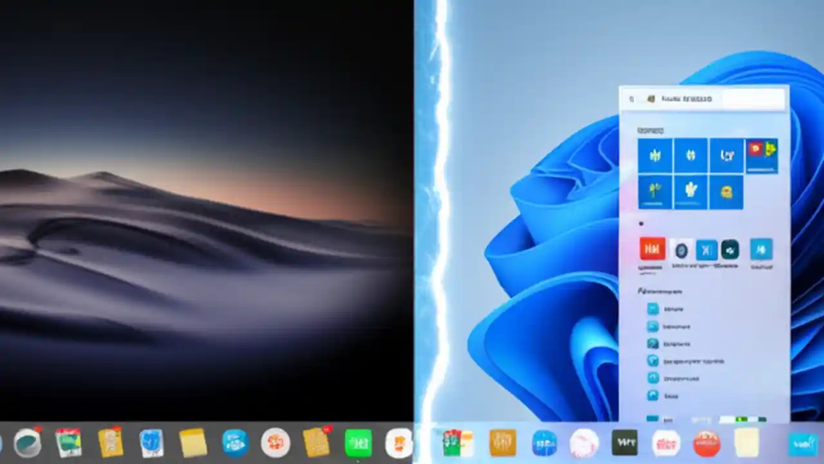Open the Windows Start button at top of menu

click(650, 98)
